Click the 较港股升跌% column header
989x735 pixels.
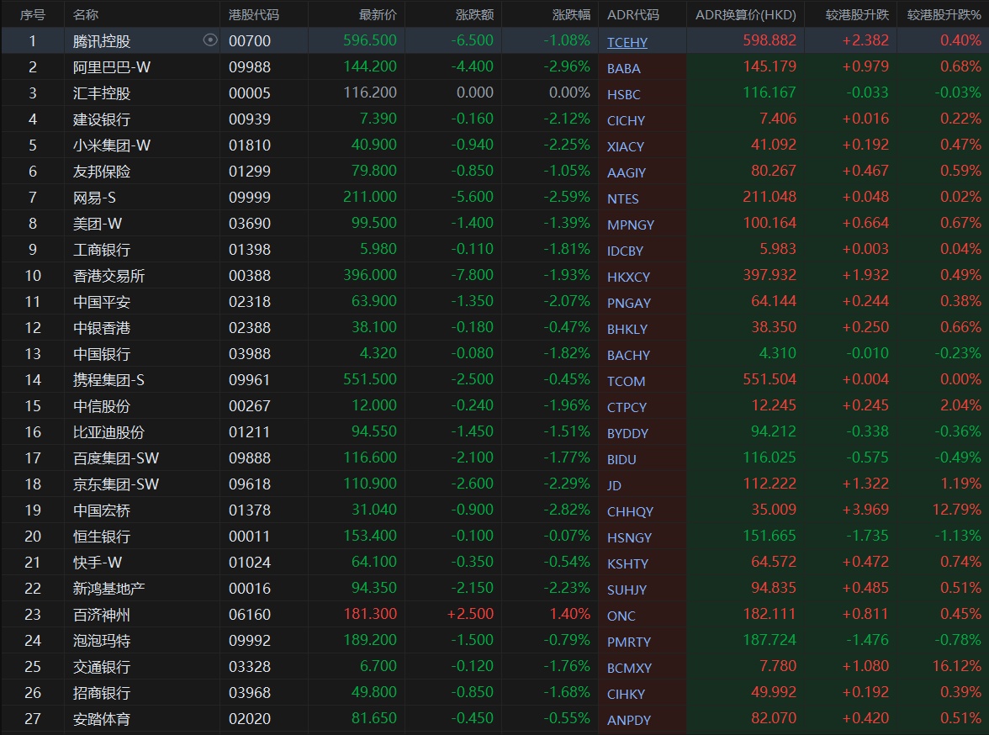click(944, 14)
